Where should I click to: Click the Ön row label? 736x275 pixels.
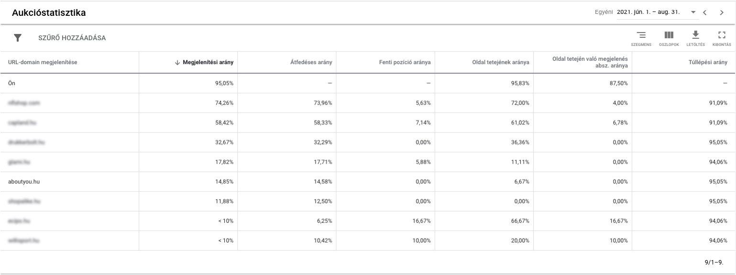11,83
